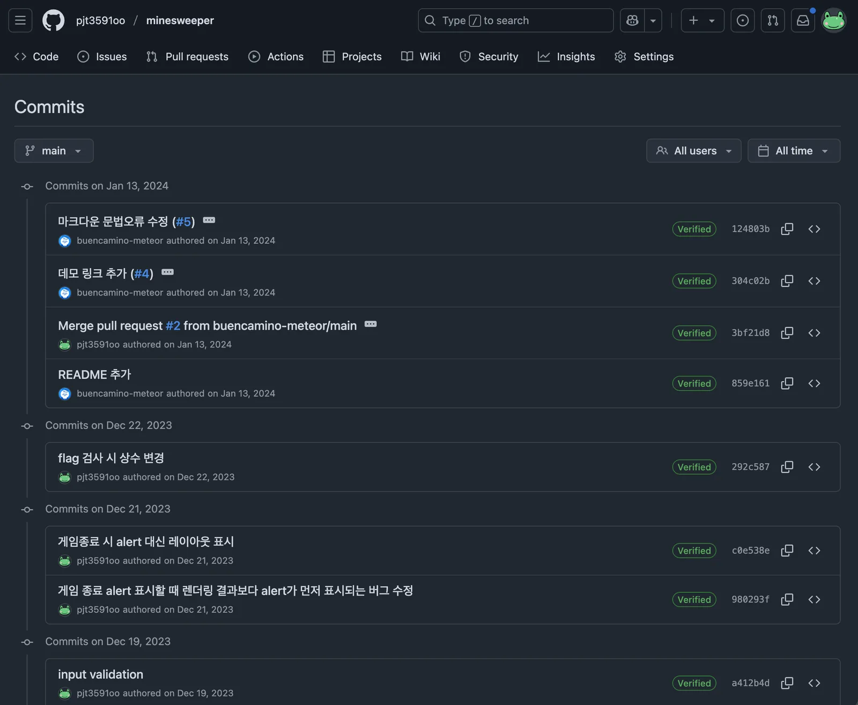Browse repository at commit 980293f
The width and height of the screenshot is (858, 705).
tap(814, 599)
